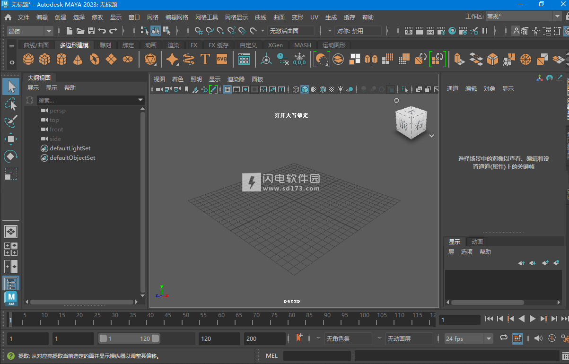569x364 pixels.
Task: Create a super shape star primitive
Action: pos(172,60)
